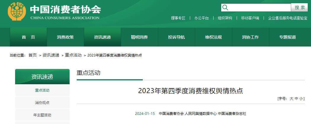Open the 资讯速递 navigation tab

tap(102, 37)
